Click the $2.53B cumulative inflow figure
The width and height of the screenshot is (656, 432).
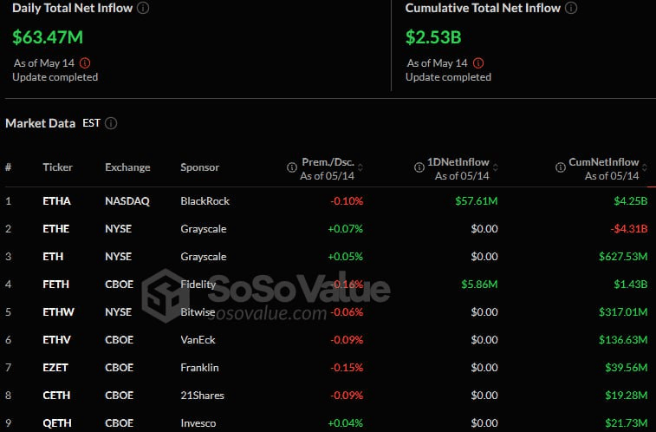[x=433, y=37]
